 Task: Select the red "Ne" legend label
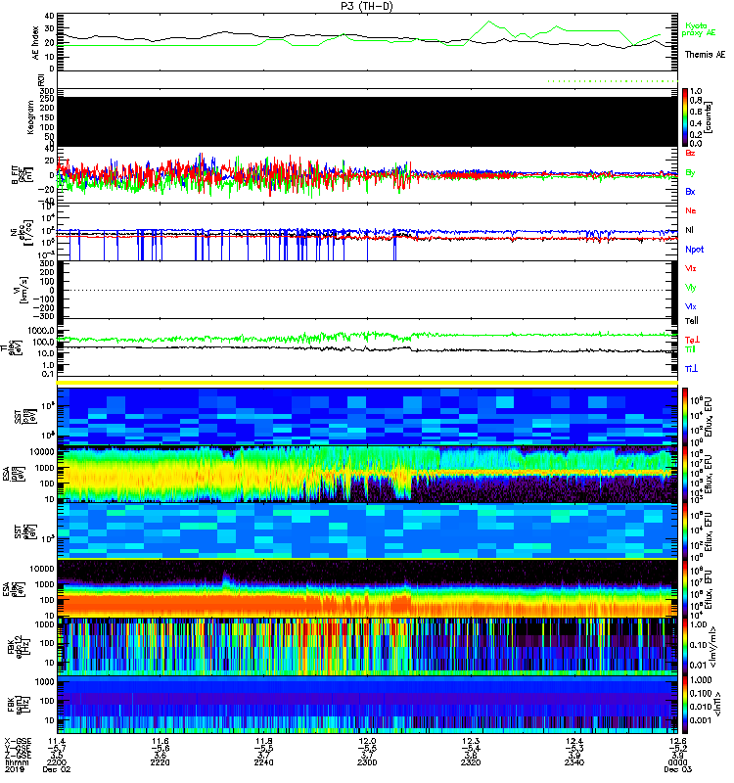point(691,210)
